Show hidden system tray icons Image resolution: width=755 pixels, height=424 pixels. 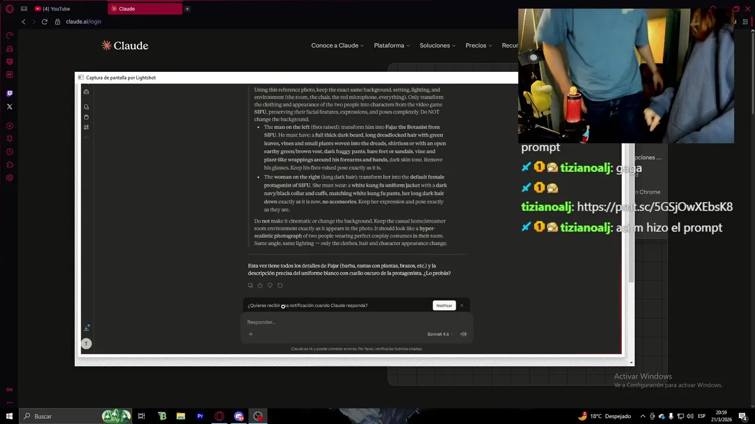tap(643, 416)
